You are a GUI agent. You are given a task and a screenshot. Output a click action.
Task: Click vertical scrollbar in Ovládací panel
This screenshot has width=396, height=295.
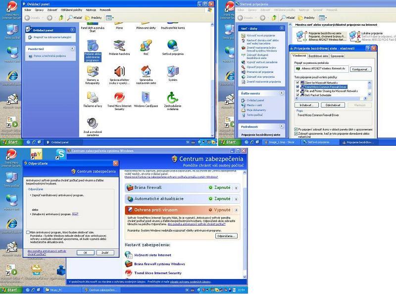pyautogui.click(x=212, y=80)
